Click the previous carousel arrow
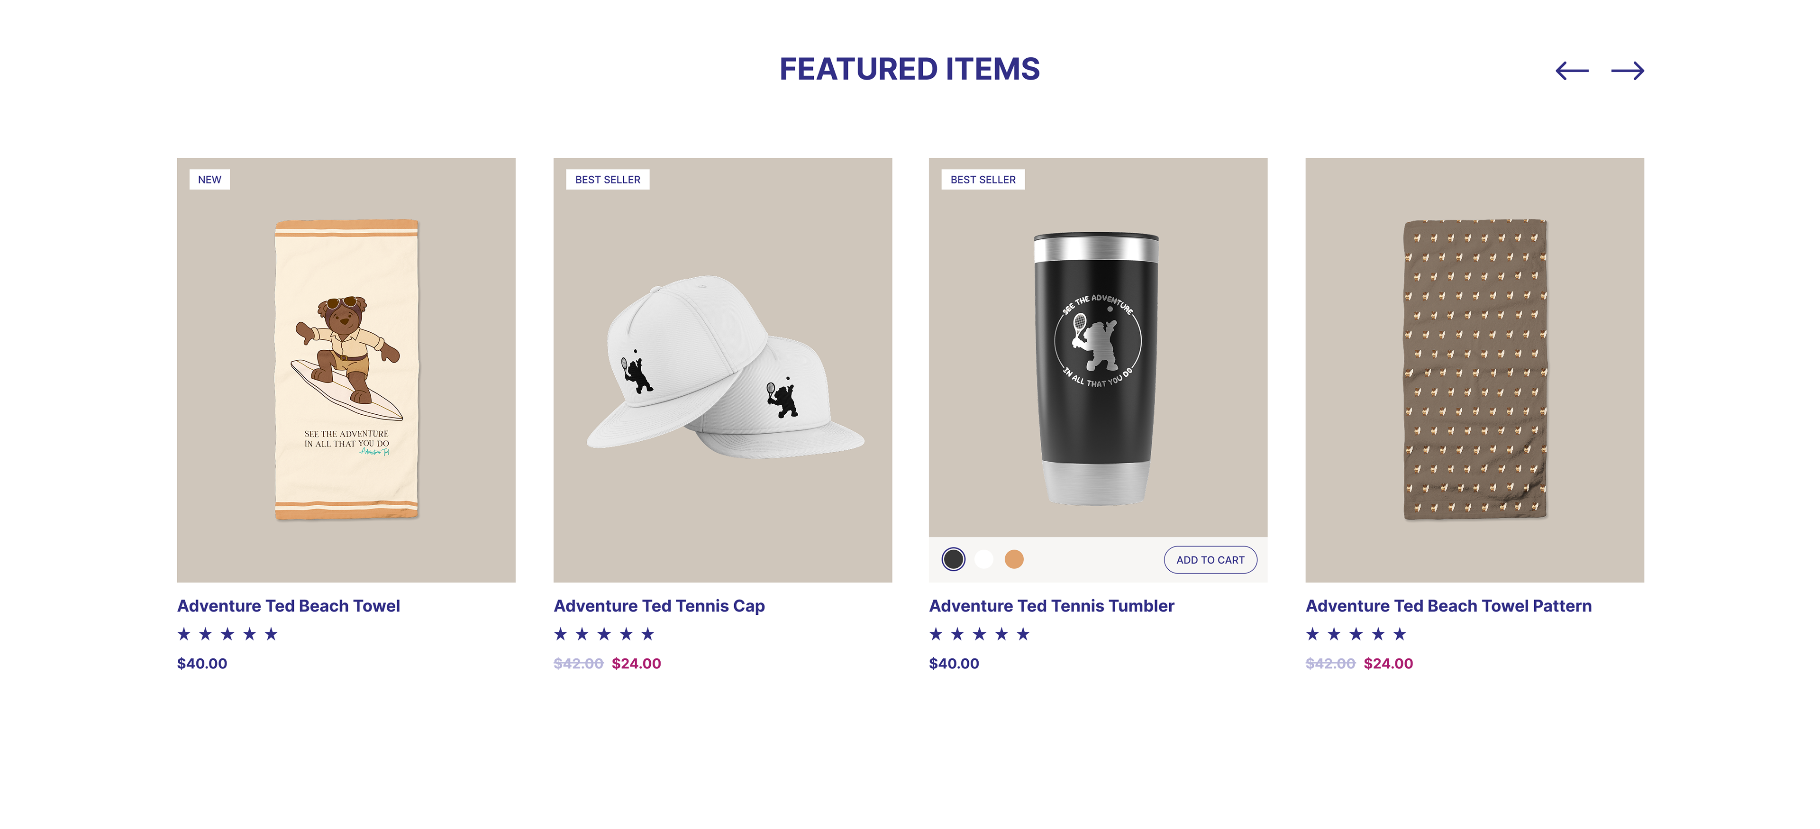 tap(1571, 71)
